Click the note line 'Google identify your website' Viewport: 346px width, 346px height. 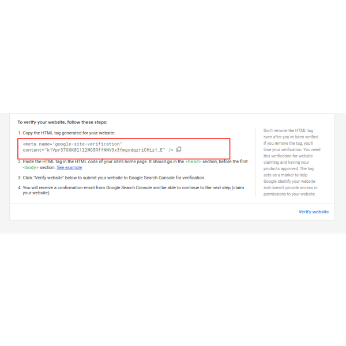click(x=289, y=182)
